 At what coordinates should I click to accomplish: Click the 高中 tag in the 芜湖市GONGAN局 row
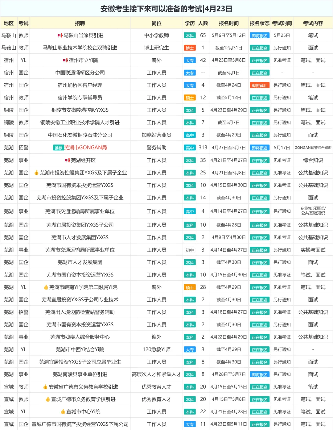(x=190, y=148)
